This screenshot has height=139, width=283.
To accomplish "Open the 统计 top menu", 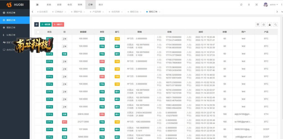I will (x=101, y=5).
